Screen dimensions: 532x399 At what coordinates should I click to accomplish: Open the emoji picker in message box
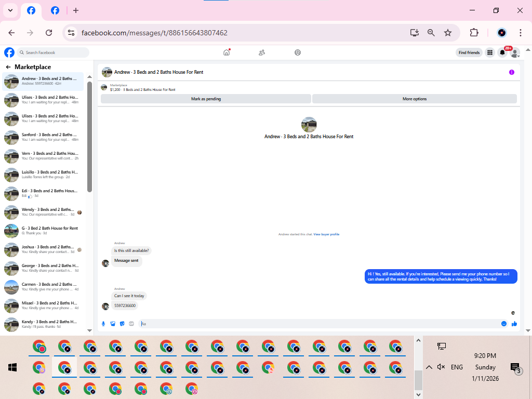(x=504, y=324)
